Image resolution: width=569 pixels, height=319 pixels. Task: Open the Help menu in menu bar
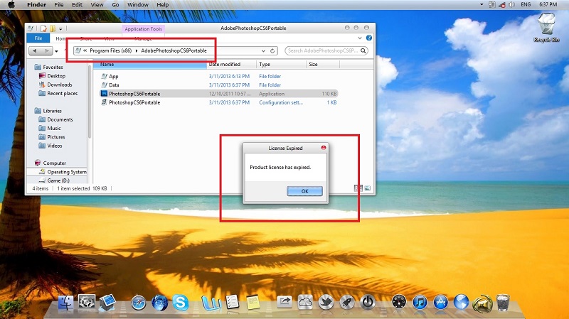coord(163,5)
